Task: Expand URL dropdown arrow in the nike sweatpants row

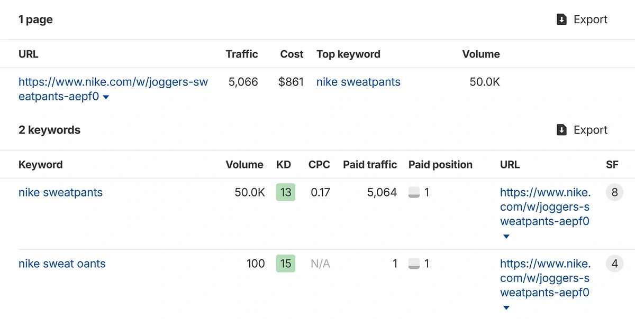Action: coord(506,237)
